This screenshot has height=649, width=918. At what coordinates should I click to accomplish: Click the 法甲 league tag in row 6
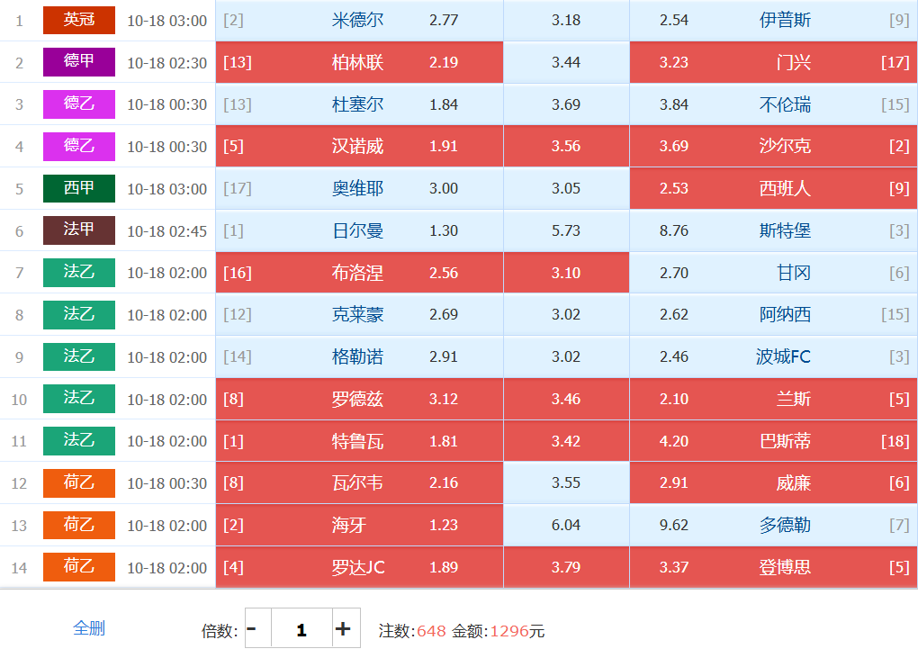pos(79,230)
